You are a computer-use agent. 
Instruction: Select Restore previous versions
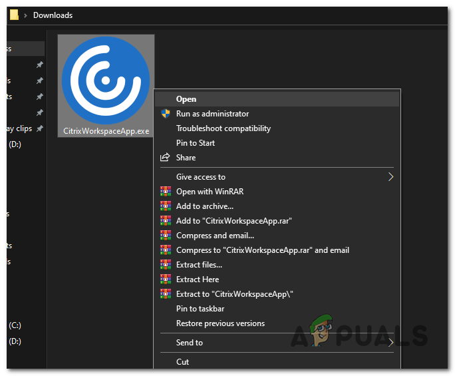pos(277,323)
